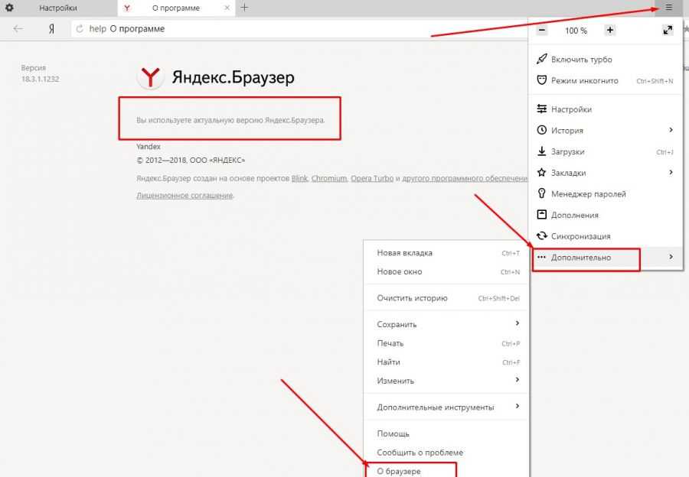Image resolution: width=689 pixels, height=477 pixels.
Task: Click the three dots icon beside Дополнительно
Action: click(x=541, y=257)
